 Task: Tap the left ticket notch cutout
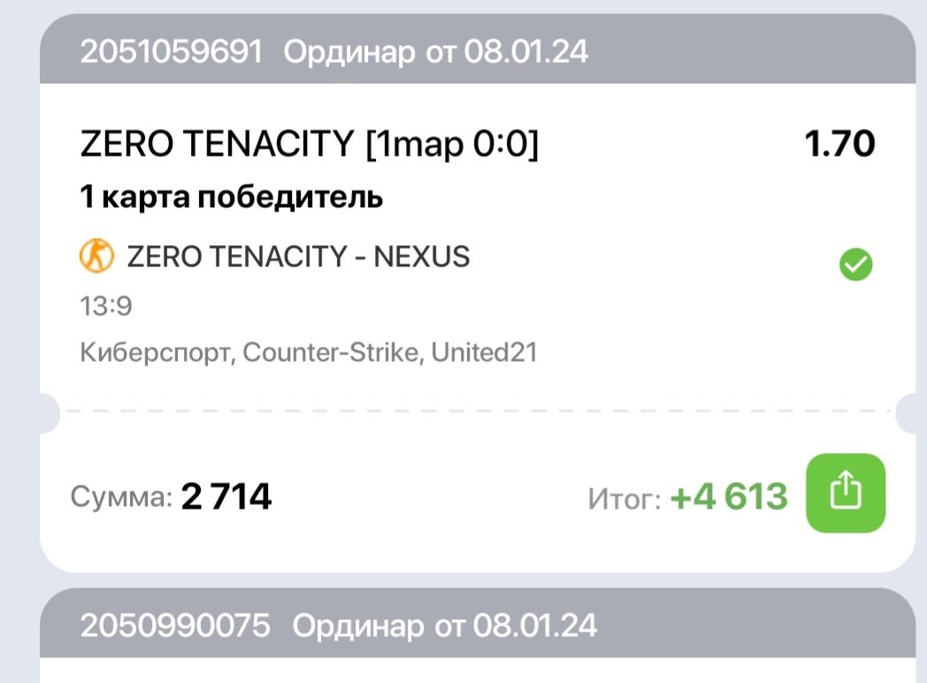pyautogui.click(x=49, y=411)
